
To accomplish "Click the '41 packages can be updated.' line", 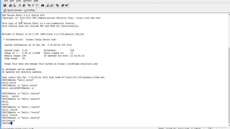I will [19, 69].
